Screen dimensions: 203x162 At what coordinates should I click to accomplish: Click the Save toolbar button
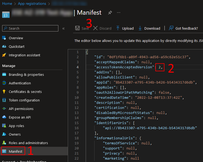[x=82, y=28]
